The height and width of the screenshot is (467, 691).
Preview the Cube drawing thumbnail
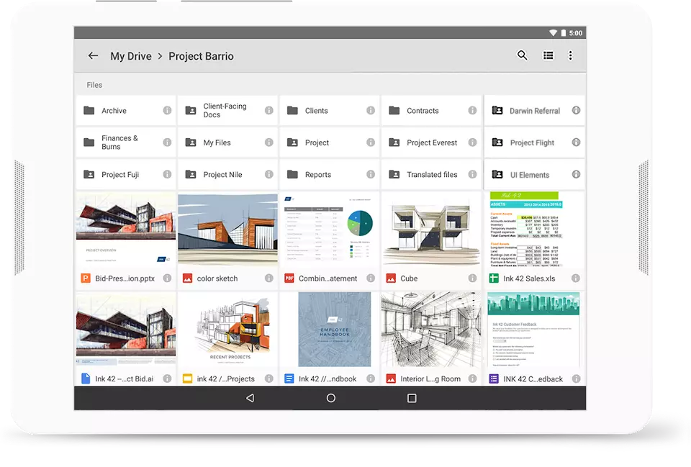tap(431, 230)
